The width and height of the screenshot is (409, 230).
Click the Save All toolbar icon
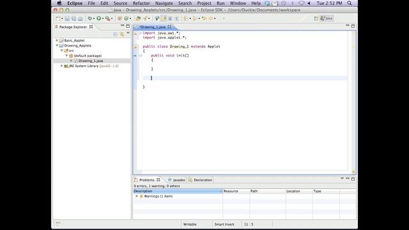tap(74, 19)
